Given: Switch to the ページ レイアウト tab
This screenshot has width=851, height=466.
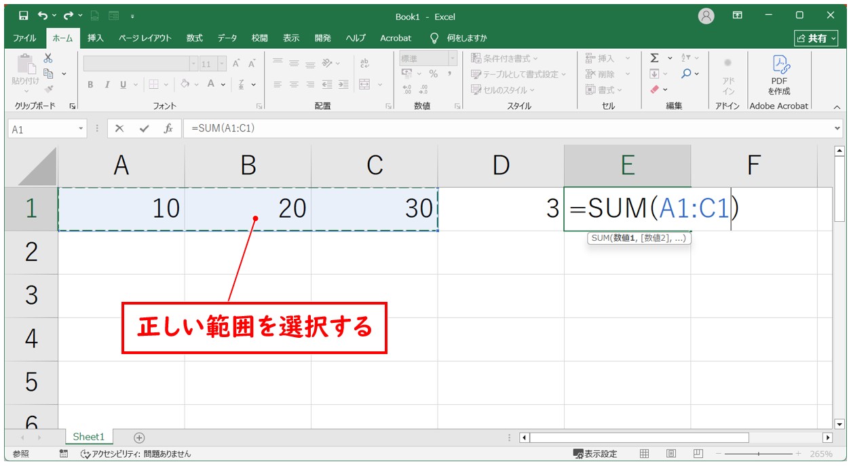Looking at the screenshot, I should [145, 38].
